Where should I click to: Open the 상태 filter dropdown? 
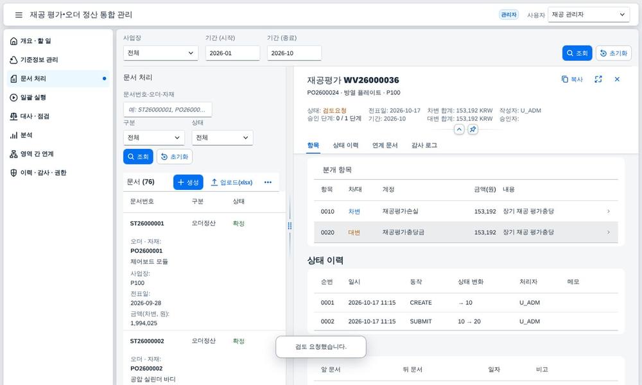[222, 138]
